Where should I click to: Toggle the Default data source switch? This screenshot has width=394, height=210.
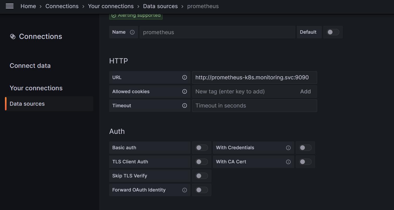click(333, 32)
